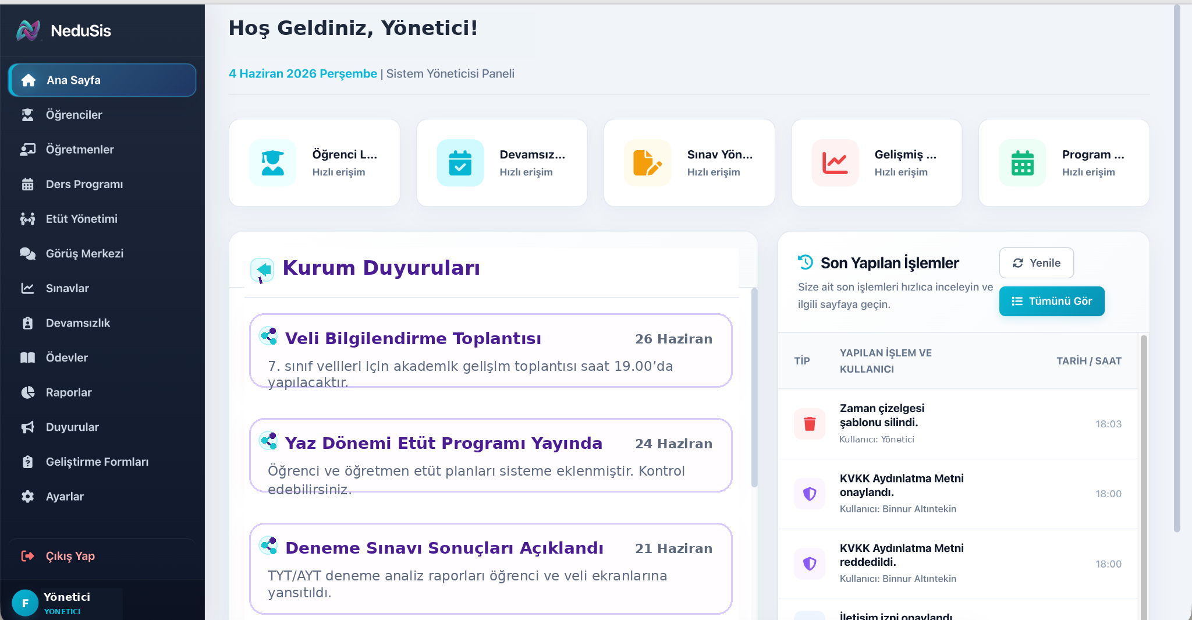Open the Gelişmiş ... quick access card
The height and width of the screenshot is (620, 1192).
click(877, 163)
